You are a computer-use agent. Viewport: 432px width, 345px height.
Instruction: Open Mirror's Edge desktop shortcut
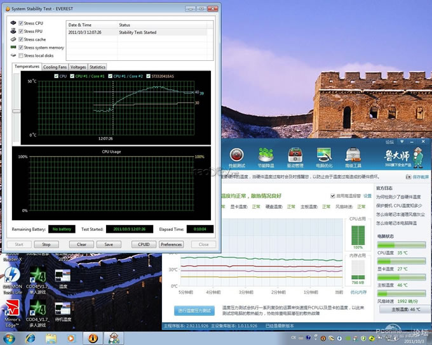click(x=11, y=309)
